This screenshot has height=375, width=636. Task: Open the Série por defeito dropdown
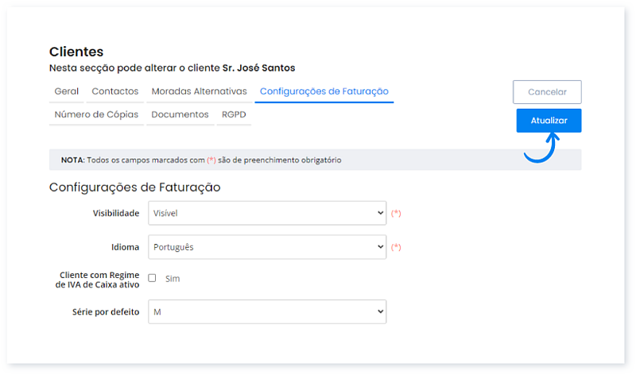point(267,312)
